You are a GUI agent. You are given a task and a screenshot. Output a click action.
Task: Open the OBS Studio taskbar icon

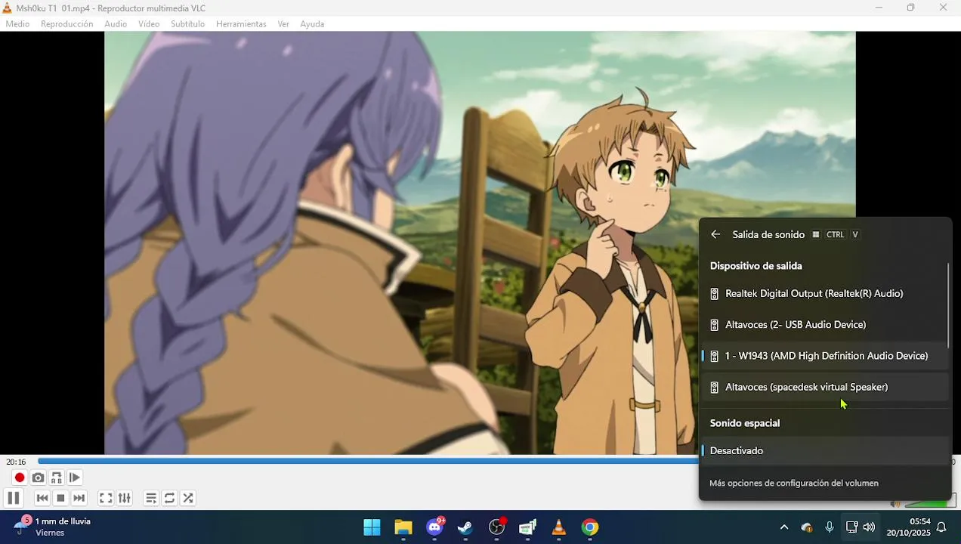coord(496,527)
